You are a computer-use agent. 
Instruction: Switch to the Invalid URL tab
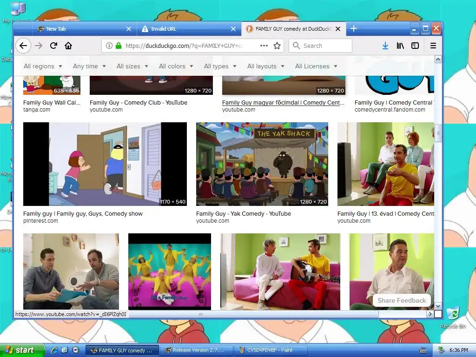(189, 29)
